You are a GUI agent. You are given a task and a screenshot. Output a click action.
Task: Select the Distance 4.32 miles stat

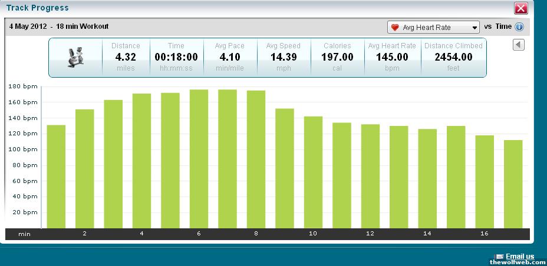click(x=126, y=57)
